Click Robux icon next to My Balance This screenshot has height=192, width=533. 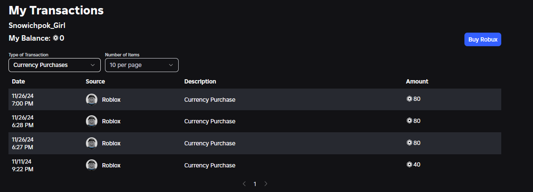[x=55, y=38]
